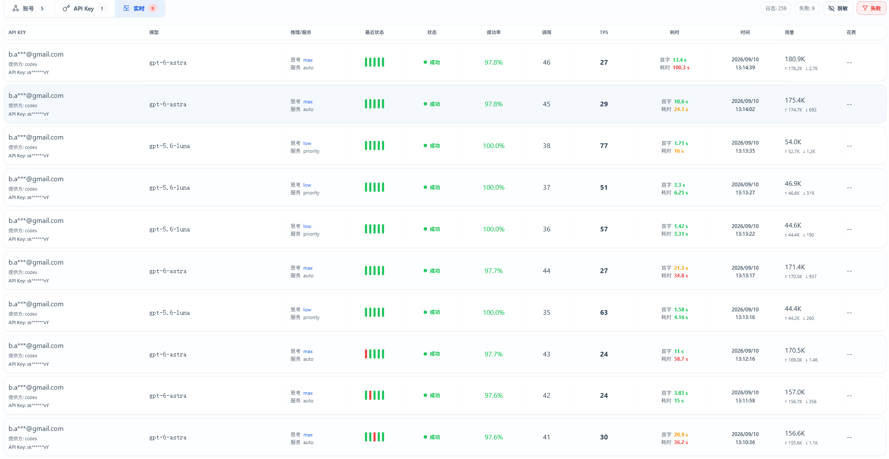Click the funnel icon in 失败 button
The image size is (889, 459).
(x=865, y=9)
